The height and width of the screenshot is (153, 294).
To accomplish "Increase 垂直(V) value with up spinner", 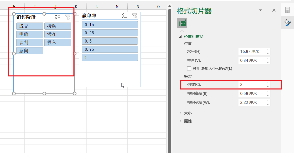I will click(x=268, y=59).
